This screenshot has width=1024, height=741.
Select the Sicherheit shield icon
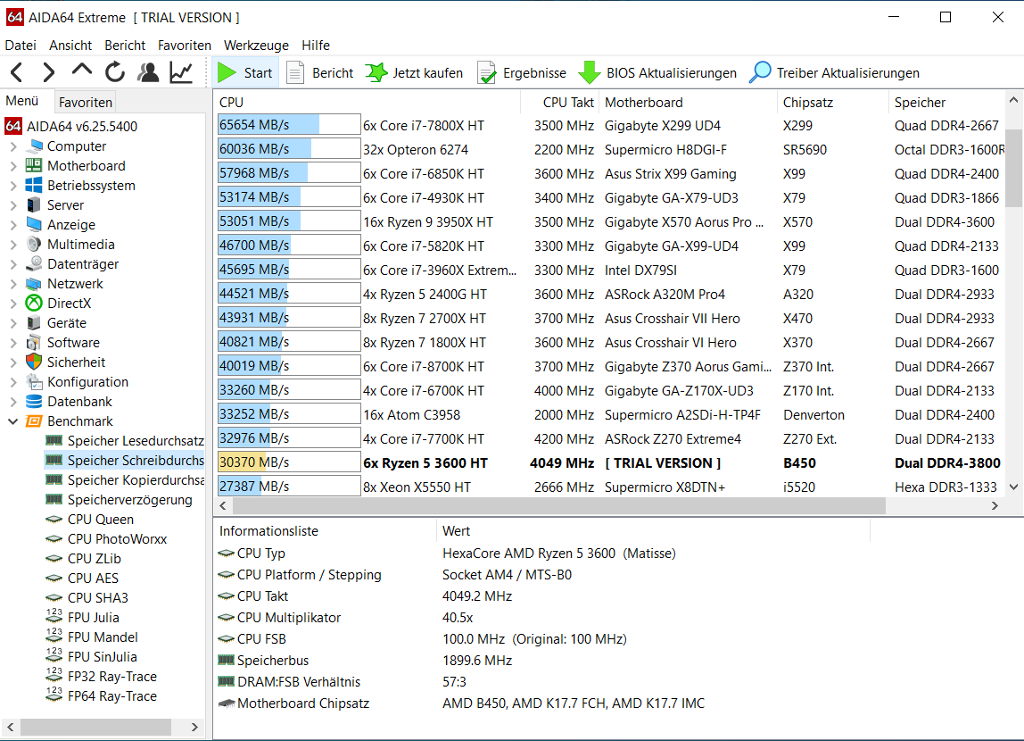34,362
